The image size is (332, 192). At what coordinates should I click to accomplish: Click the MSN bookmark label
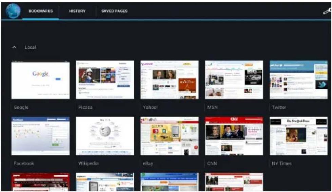212,107
